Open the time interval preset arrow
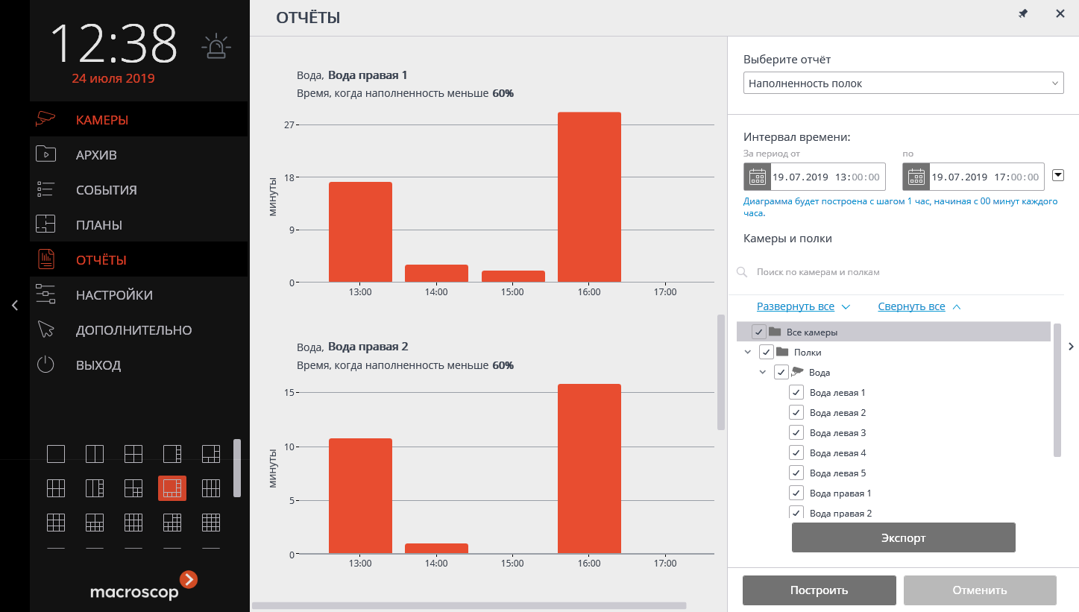 click(1057, 175)
